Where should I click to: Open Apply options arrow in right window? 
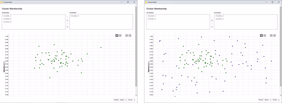click(271, 100)
